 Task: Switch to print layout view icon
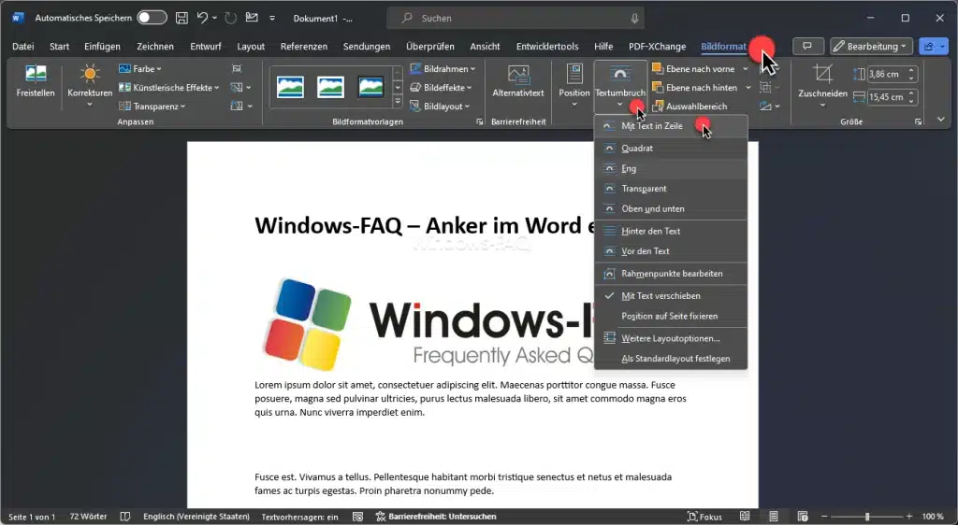tap(774, 517)
